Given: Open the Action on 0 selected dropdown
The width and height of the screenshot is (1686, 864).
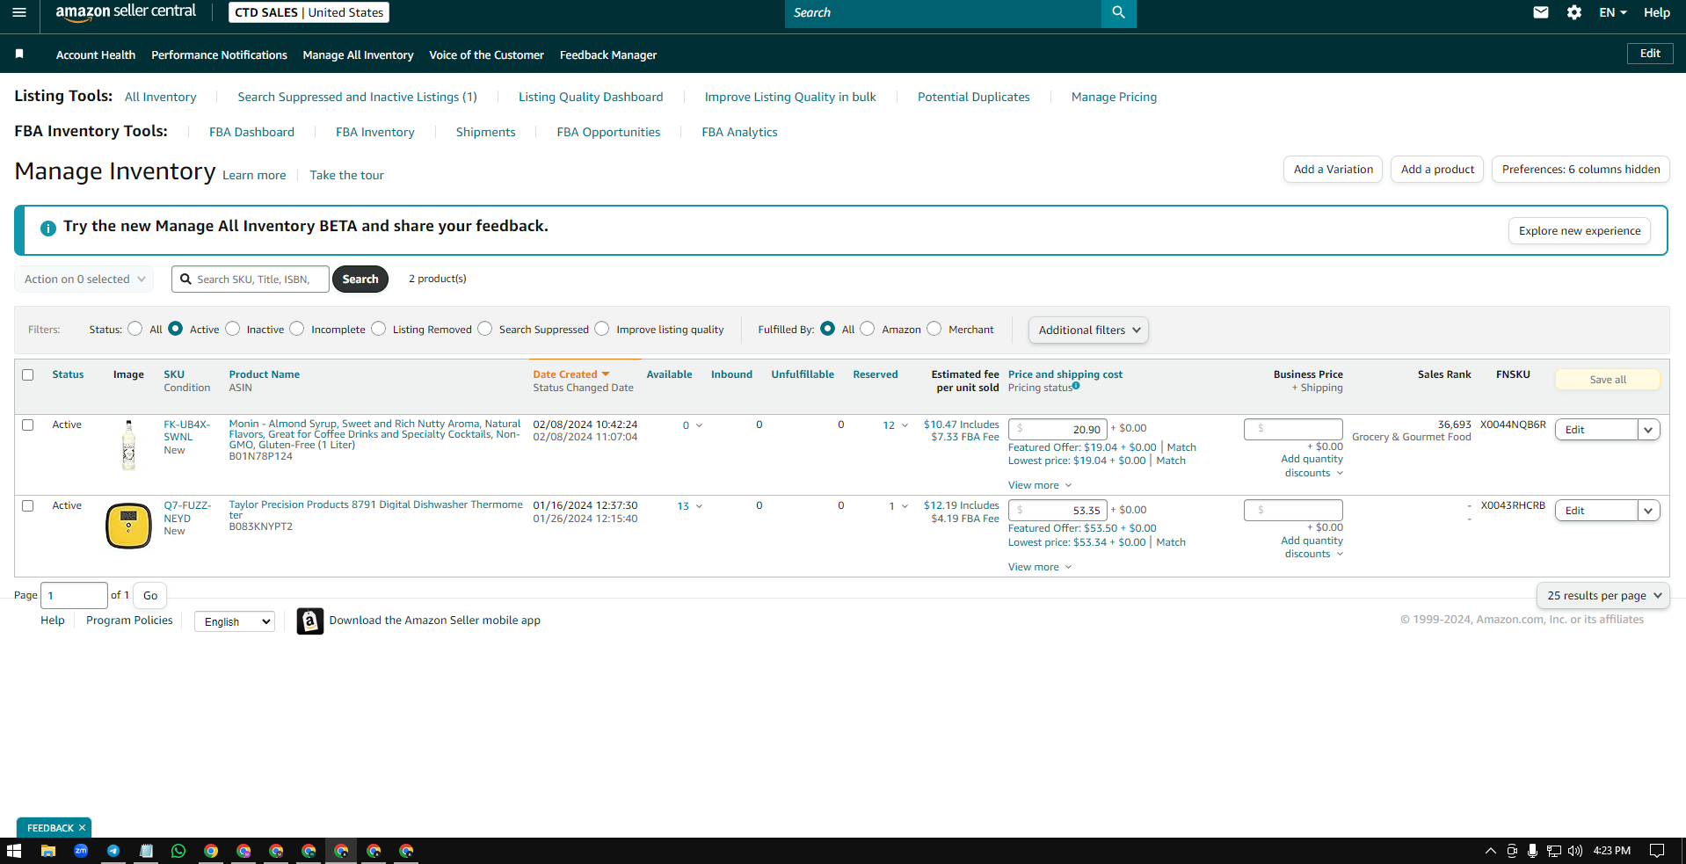Looking at the screenshot, I should pos(84,280).
